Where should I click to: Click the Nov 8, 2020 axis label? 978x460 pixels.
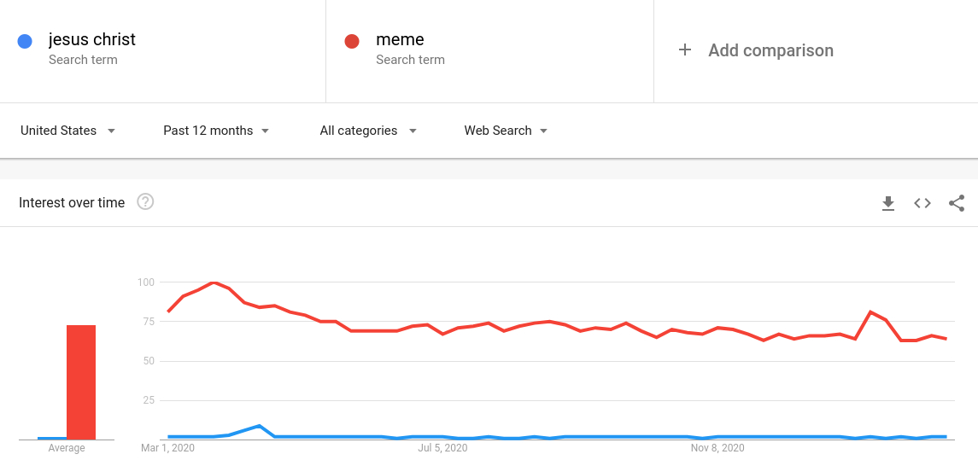pos(717,448)
